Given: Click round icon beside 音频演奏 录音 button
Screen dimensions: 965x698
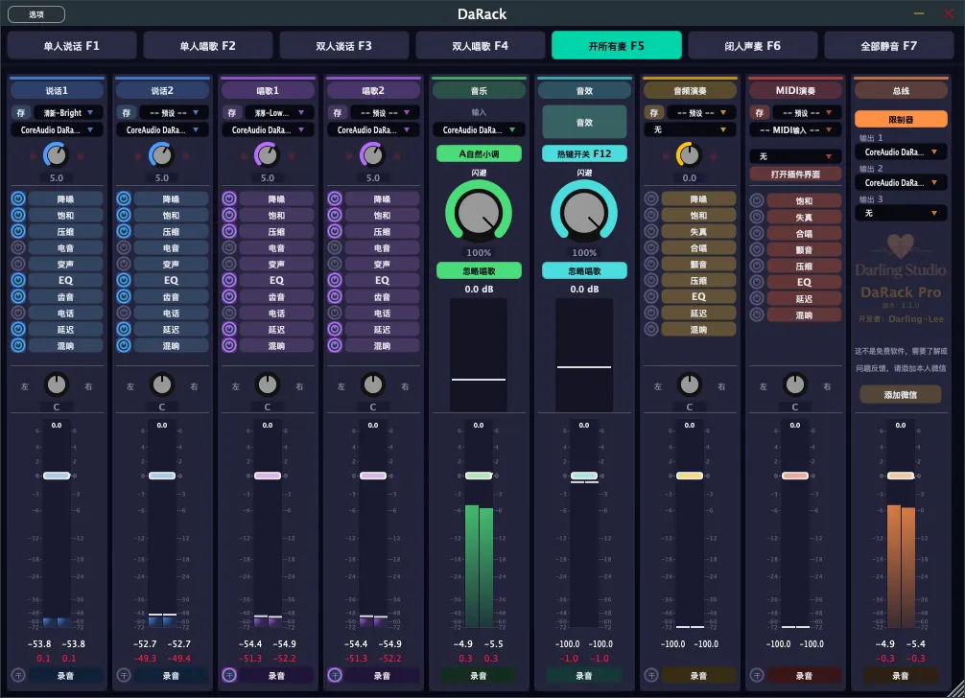Looking at the screenshot, I should pos(651,675).
